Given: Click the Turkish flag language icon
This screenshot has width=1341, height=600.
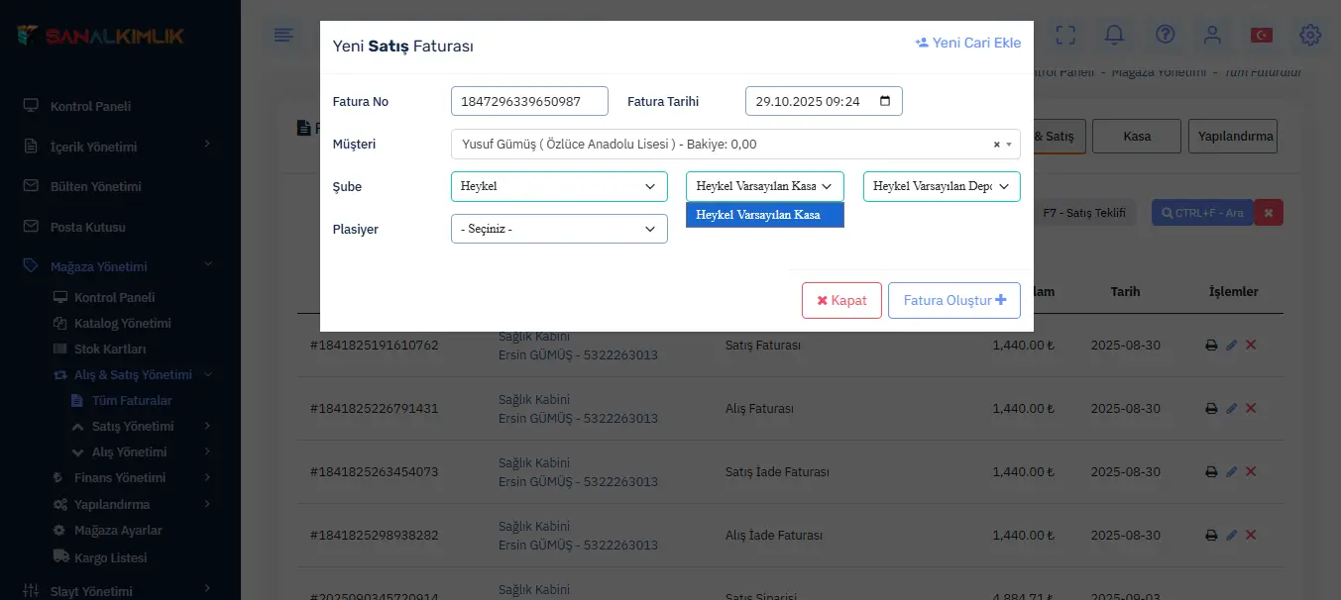Looking at the screenshot, I should coord(1261,36).
